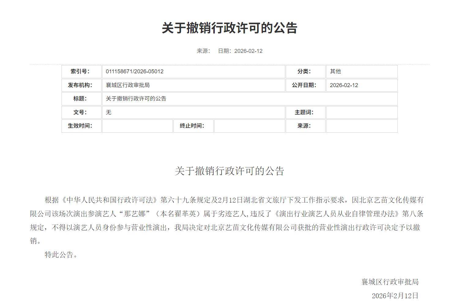Select the index number 011158671/2026-05012
The width and height of the screenshot is (455, 308).
click(x=135, y=71)
